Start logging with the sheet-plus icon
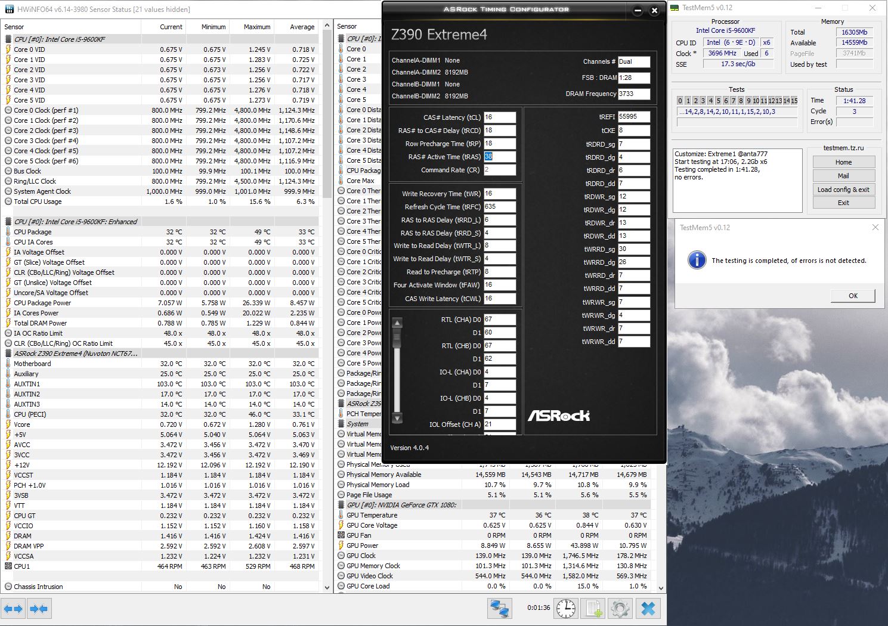This screenshot has width=888, height=626. coord(594,609)
